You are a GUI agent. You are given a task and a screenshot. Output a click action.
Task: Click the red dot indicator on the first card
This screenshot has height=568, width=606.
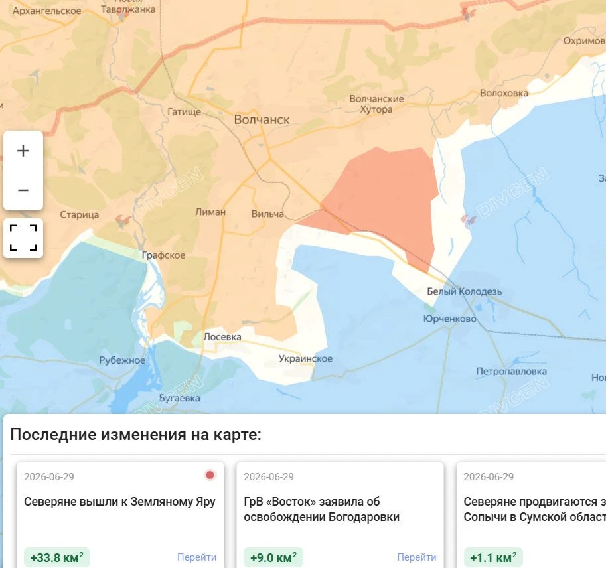tap(210, 475)
